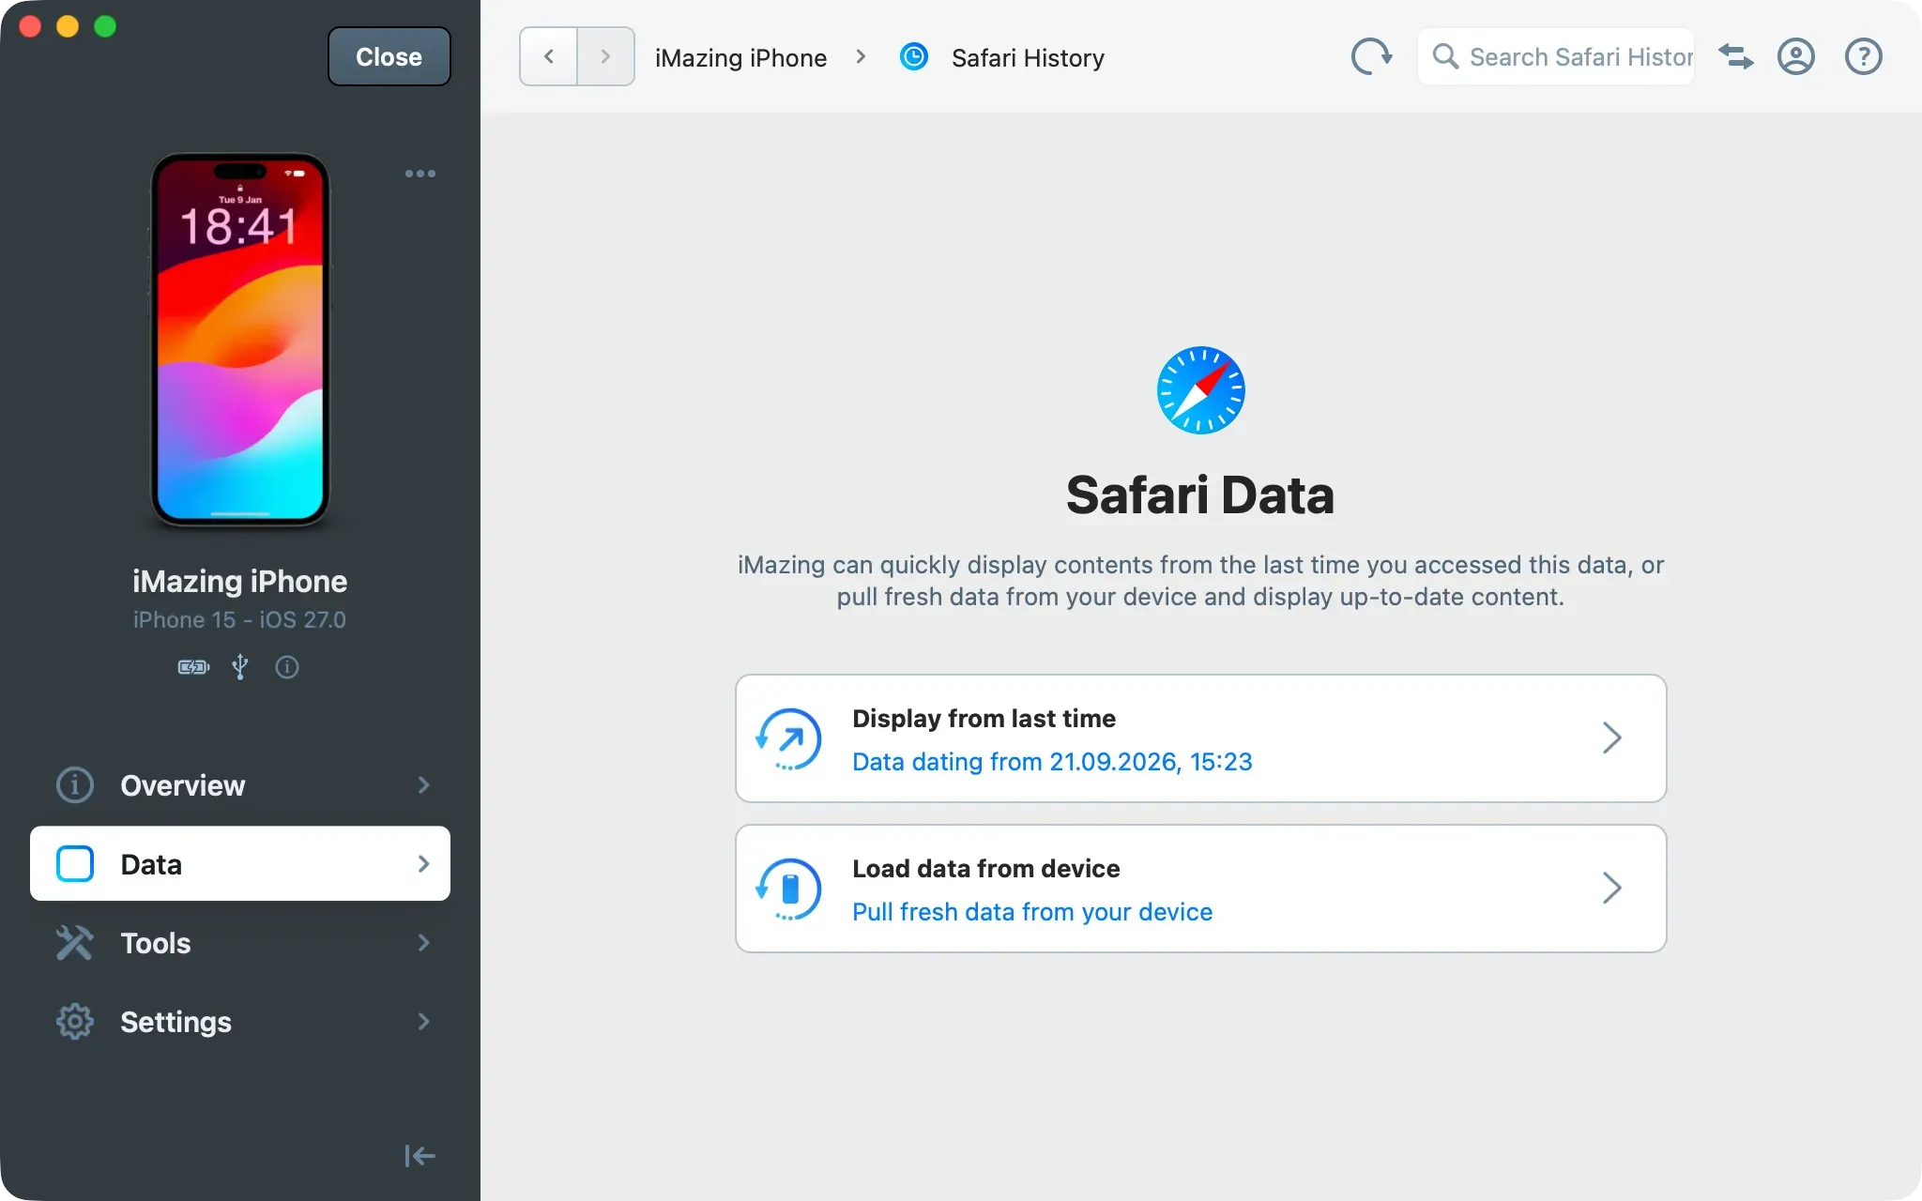The image size is (1922, 1201).
Task: Open Display from last time chevron
Action: point(1611,738)
